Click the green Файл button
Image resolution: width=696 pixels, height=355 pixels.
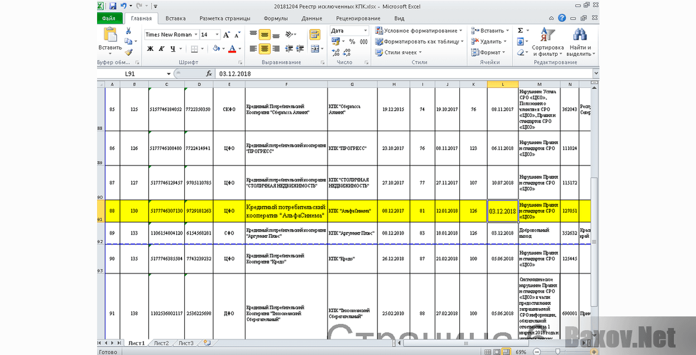pyautogui.click(x=109, y=18)
